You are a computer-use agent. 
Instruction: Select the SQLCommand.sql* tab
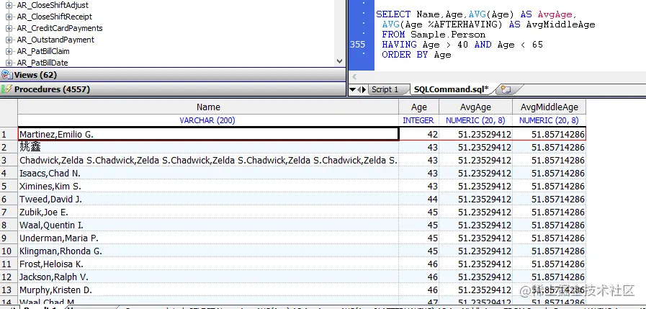pyautogui.click(x=452, y=89)
